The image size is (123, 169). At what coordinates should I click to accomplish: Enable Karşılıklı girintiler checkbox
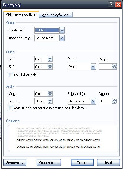click(x=11, y=75)
